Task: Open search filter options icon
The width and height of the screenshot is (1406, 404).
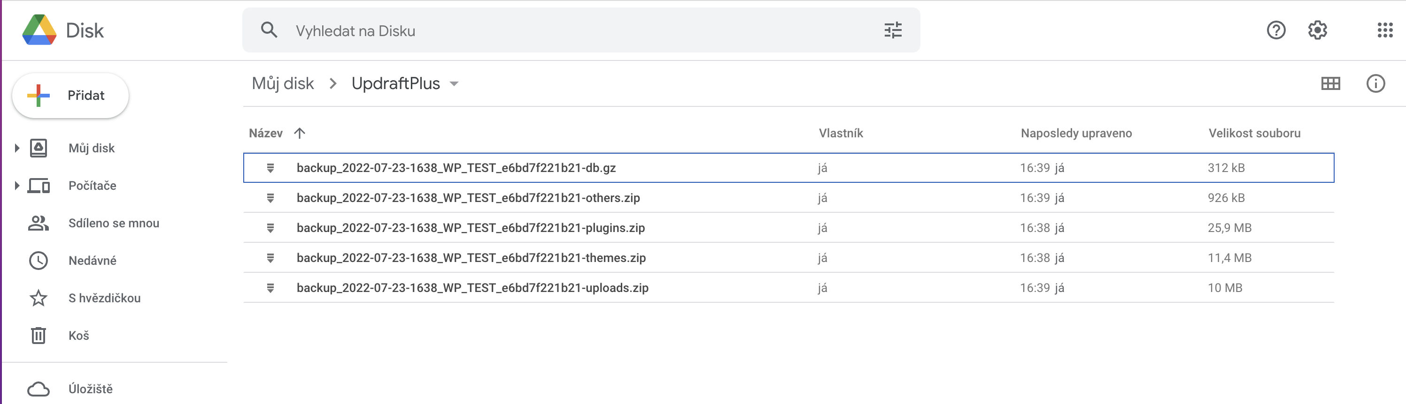Action: pyautogui.click(x=893, y=30)
